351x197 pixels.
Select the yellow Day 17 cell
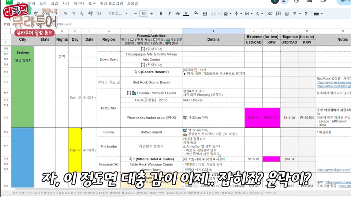click(x=75, y=150)
